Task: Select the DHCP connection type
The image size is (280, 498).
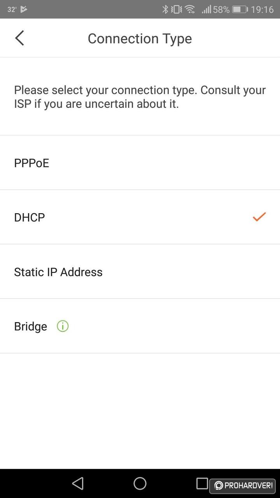Action: pyautogui.click(x=140, y=217)
